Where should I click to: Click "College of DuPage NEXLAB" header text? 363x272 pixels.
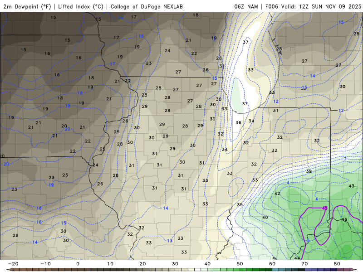(x=147, y=6)
